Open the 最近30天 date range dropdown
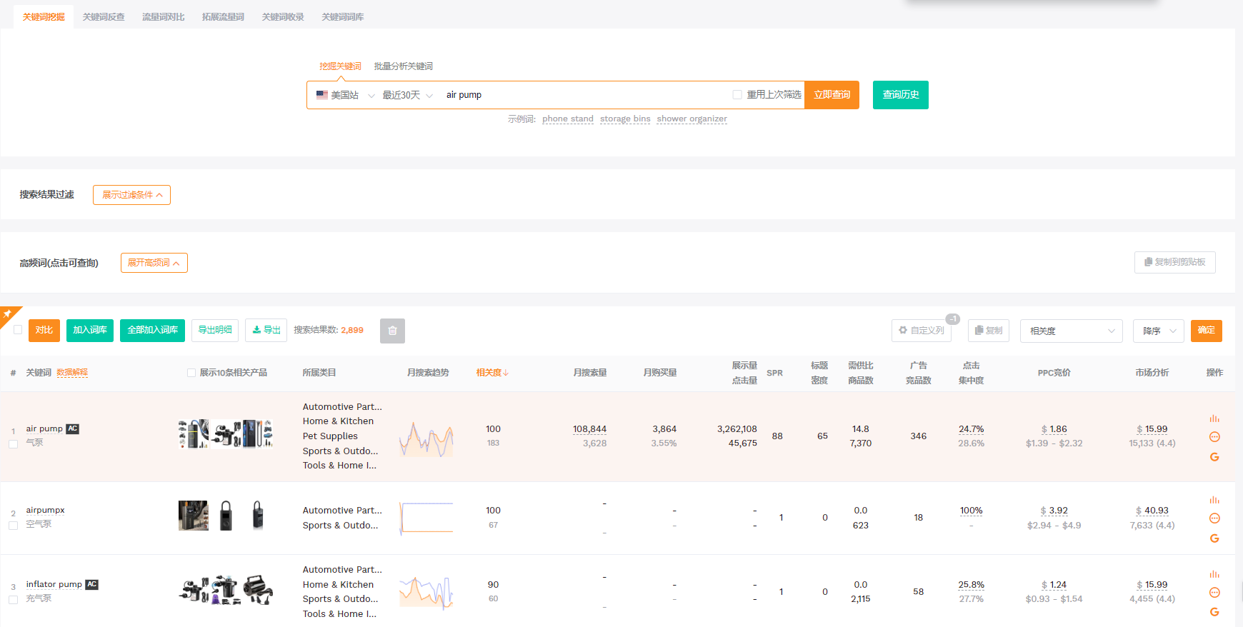Screen dimensions: 1243x627 [407, 95]
